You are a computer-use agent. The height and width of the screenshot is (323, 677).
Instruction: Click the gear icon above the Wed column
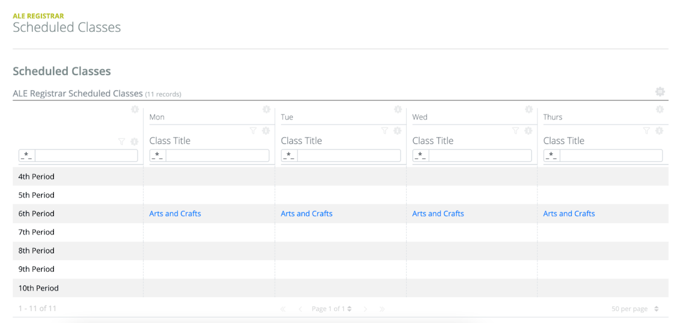(529, 109)
